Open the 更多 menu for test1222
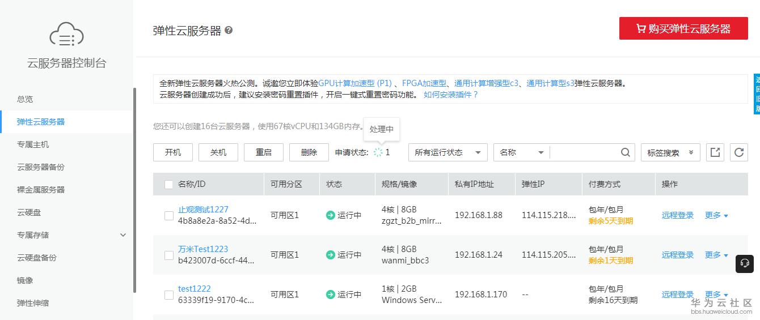Viewport: 760px width, 320px height. pos(716,295)
